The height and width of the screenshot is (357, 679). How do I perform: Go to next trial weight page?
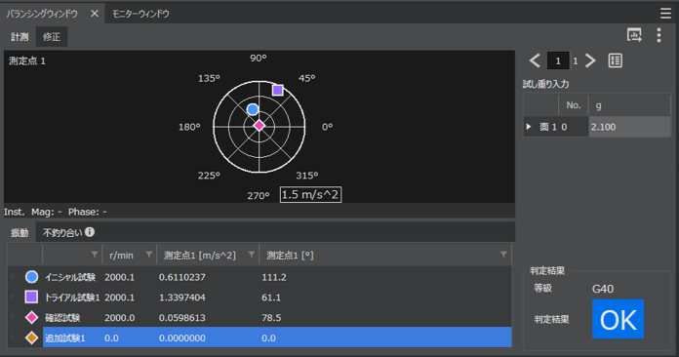(x=590, y=60)
